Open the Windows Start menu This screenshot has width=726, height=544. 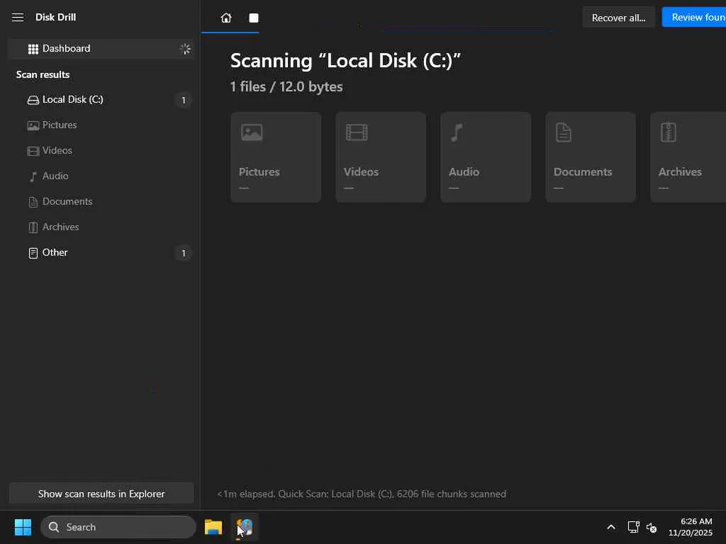pyautogui.click(x=23, y=527)
